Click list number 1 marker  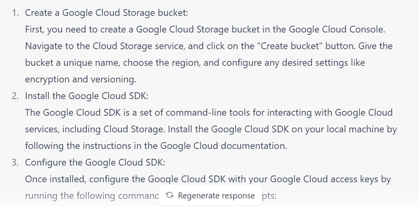(x=16, y=13)
